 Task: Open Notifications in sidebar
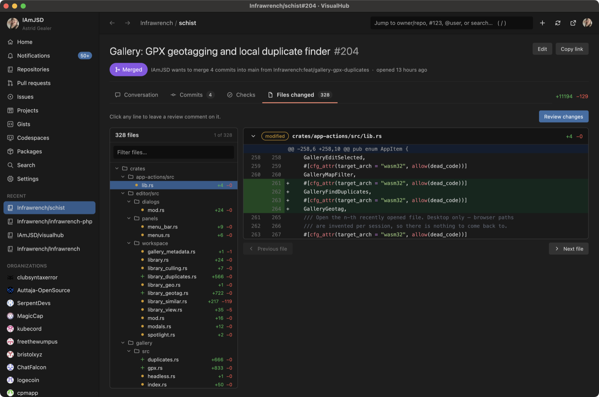point(49,55)
